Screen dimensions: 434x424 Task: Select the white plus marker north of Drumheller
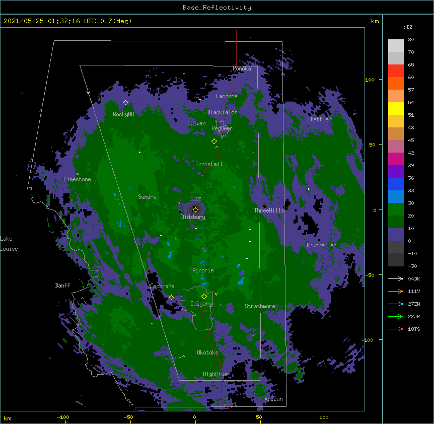(308, 189)
